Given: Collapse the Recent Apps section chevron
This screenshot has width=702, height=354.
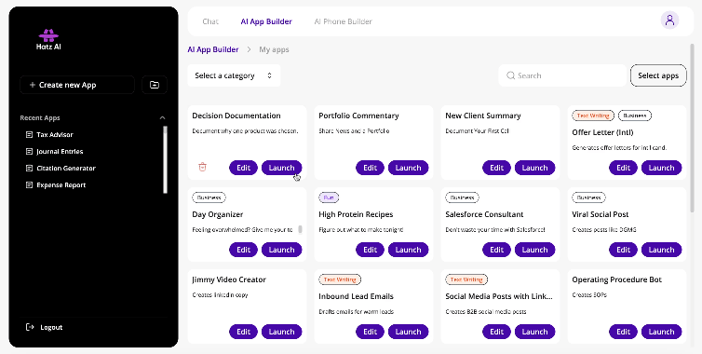Looking at the screenshot, I should click(162, 118).
